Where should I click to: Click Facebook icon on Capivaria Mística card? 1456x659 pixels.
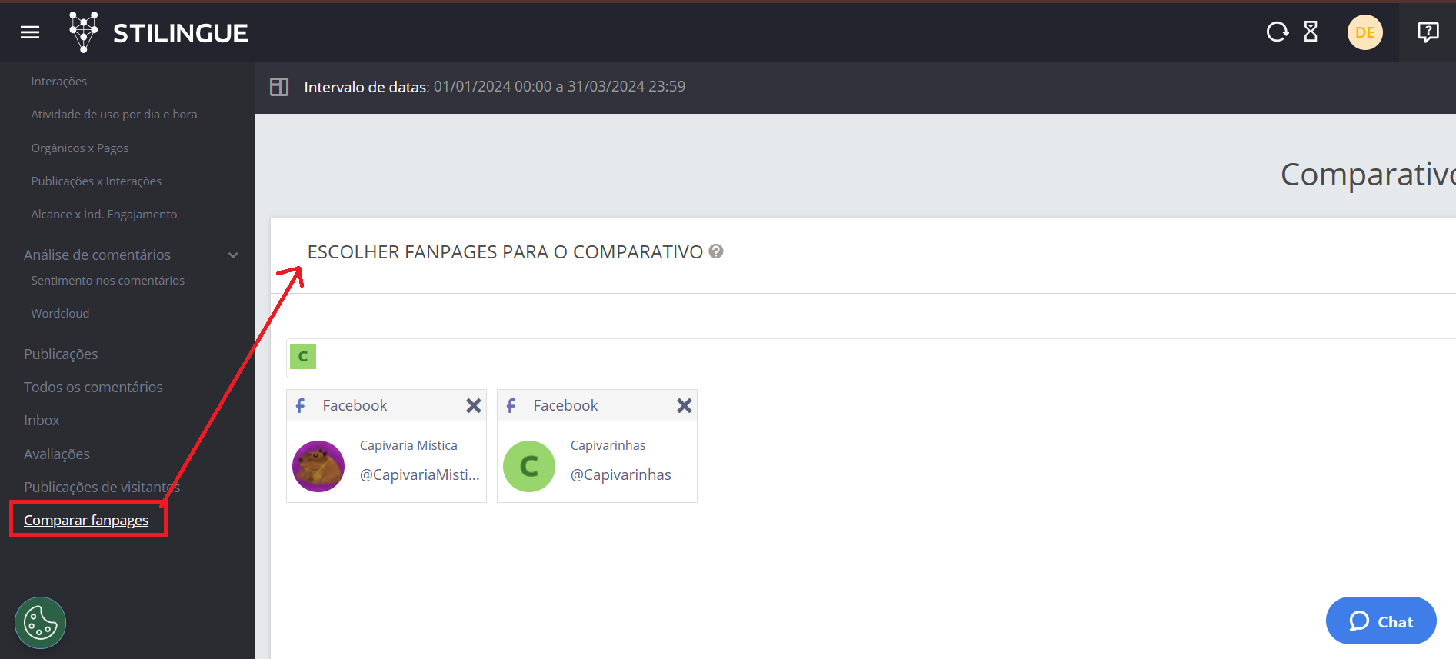301,405
